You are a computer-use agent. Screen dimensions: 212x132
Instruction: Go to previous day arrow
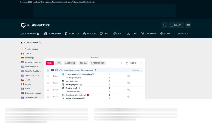[121, 63]
